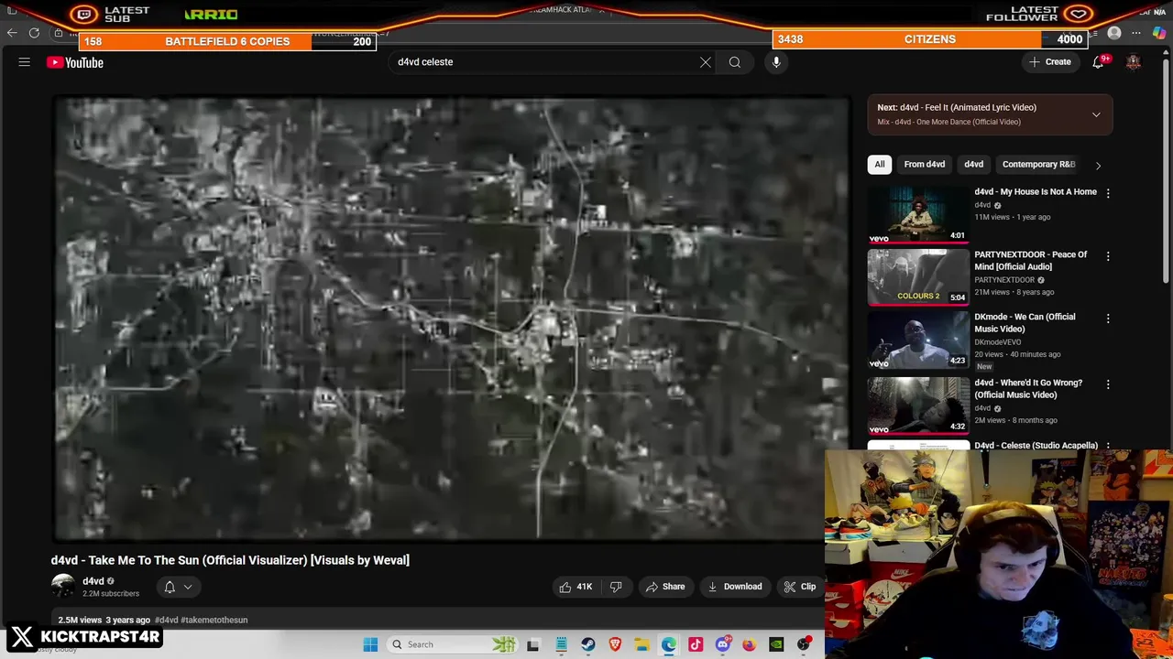Click the video title Take Me To The Sun
The image size is (1173, 659).
[x=230, y=560]
